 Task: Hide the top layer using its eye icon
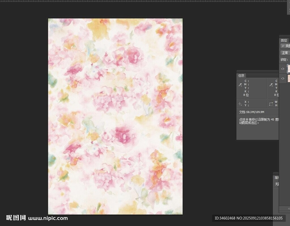[283, 69]
